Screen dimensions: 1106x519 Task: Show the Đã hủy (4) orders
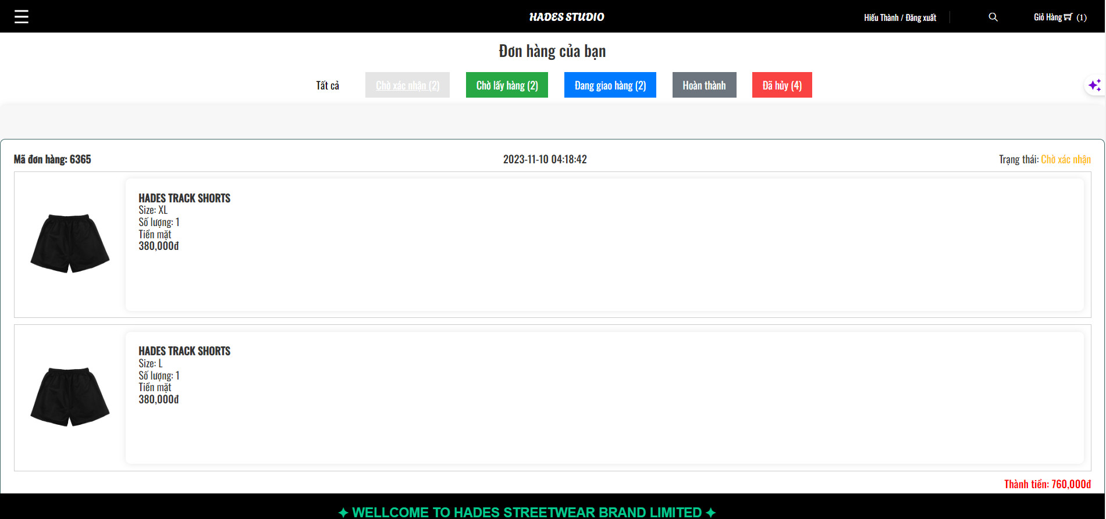(x=782, y=85)
